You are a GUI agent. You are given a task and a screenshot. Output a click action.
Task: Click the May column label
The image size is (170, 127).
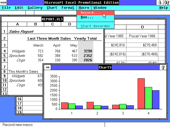(74, 46)
